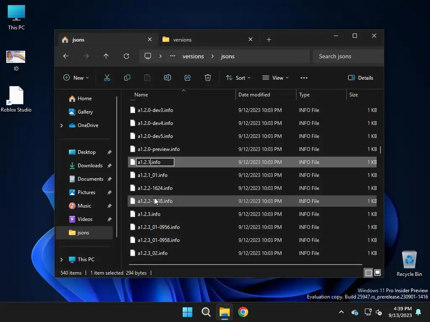430x322 pixels.
Task: Open the taskbar clock showing 4:39 PM
Action: coord(400,312)
